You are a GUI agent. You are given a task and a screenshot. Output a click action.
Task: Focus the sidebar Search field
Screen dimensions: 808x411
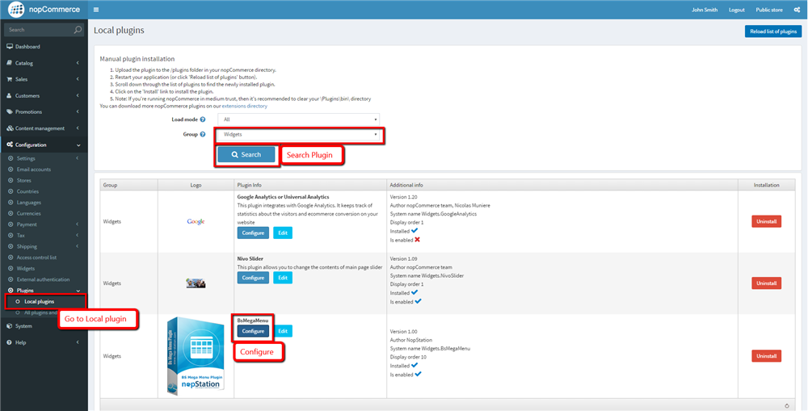pos(39,30)
